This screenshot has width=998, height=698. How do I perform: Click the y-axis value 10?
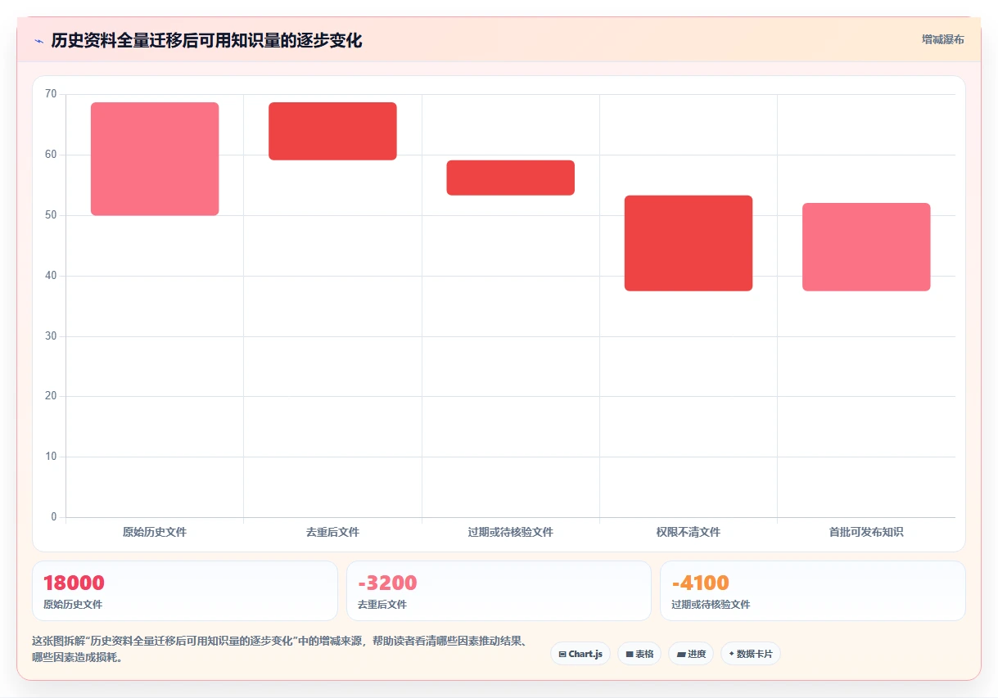point(51,457)
